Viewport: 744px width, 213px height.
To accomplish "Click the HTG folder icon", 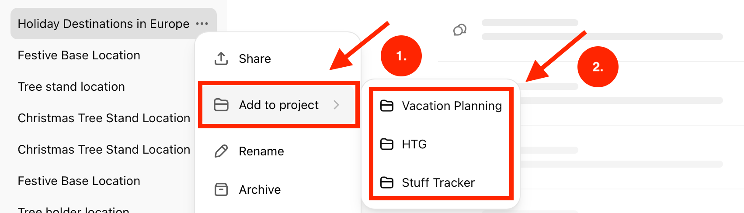I will (x=387, y=144).
